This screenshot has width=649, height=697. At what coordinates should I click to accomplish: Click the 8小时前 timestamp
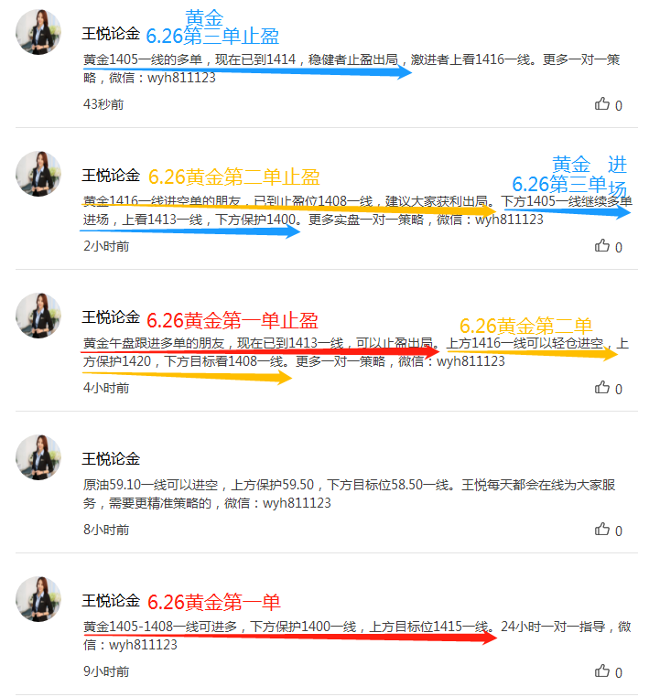point(106,530)
